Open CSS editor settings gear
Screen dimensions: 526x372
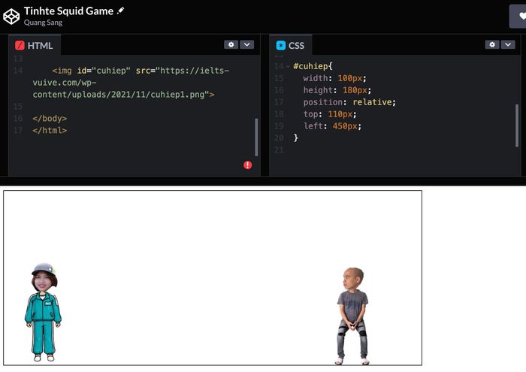492,45
